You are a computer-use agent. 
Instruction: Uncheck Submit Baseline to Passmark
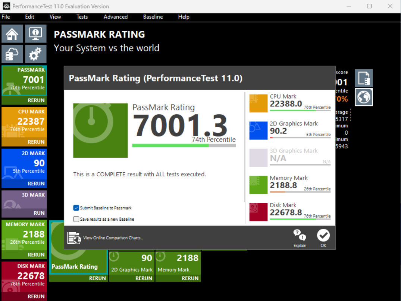click(x=76, y=208)
